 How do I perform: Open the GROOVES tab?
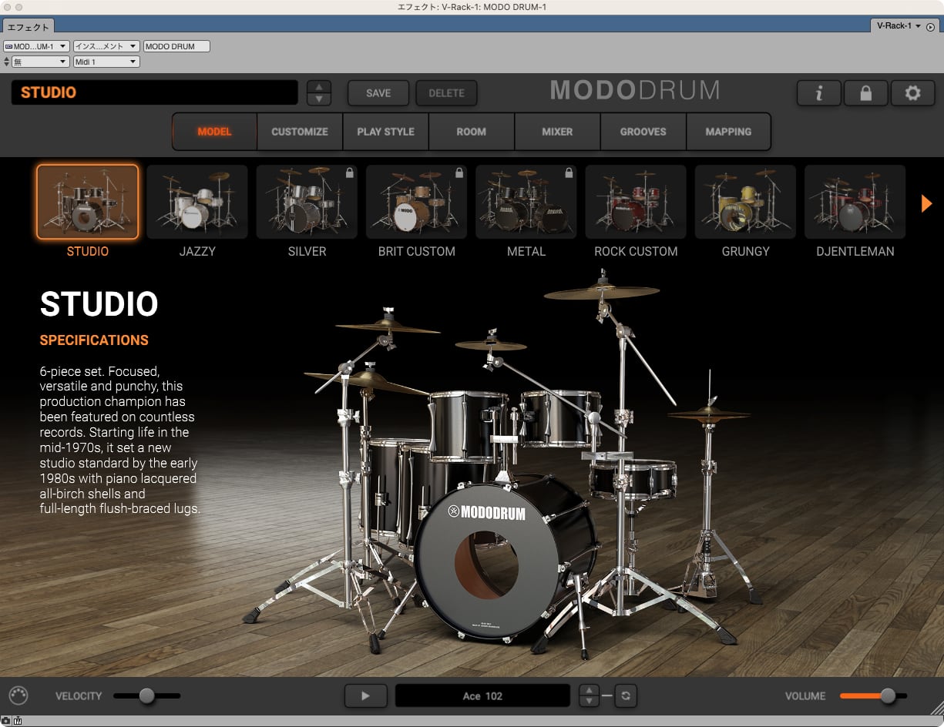[643, 132]
